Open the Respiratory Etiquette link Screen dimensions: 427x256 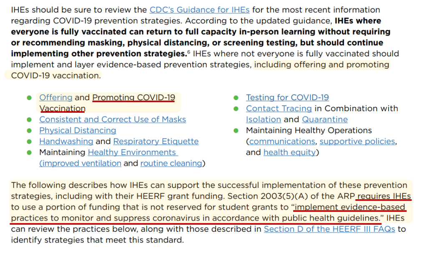point(156,141)
